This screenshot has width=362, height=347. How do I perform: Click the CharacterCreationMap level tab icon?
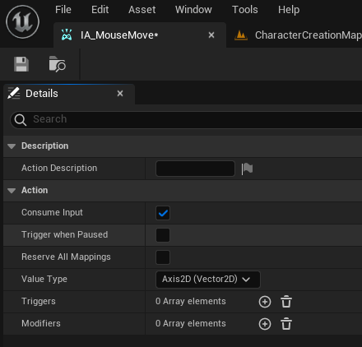pos(241,35)
